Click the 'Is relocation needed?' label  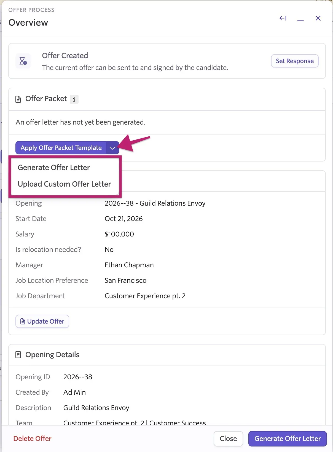click(48, 250)
